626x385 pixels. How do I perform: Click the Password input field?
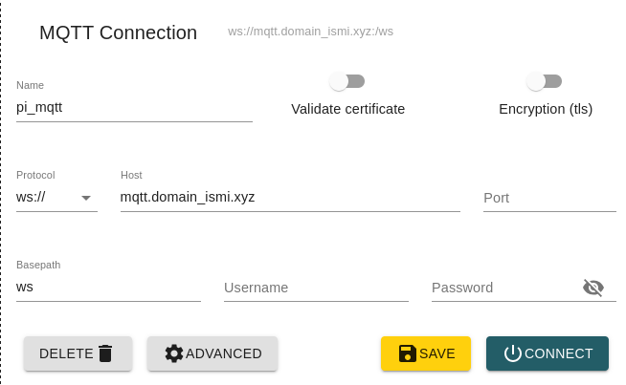point(503,288)
